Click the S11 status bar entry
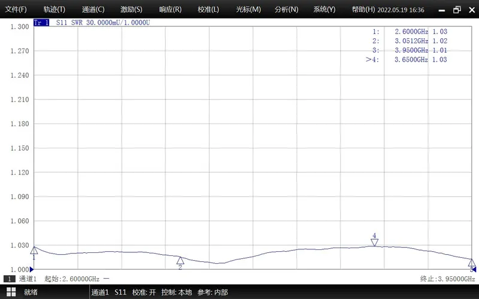Viewport: 479px width, 299px height. pyautogui.click(x=120, y=292)
